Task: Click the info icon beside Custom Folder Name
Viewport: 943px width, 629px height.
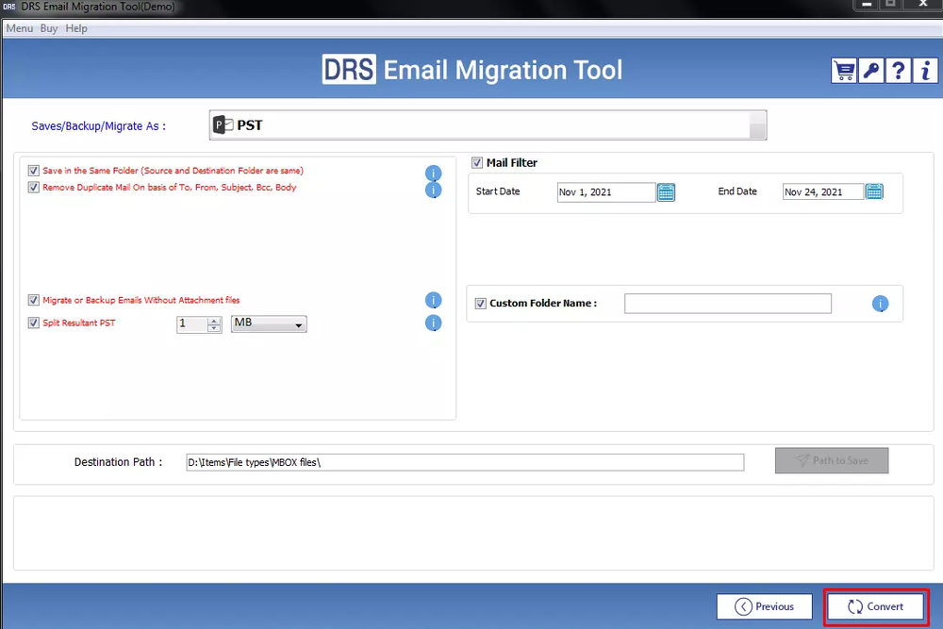Action: tap(880, 304)
